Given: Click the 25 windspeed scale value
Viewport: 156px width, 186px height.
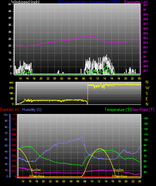Looking at the screenshot, I should (x=10, y=39).
